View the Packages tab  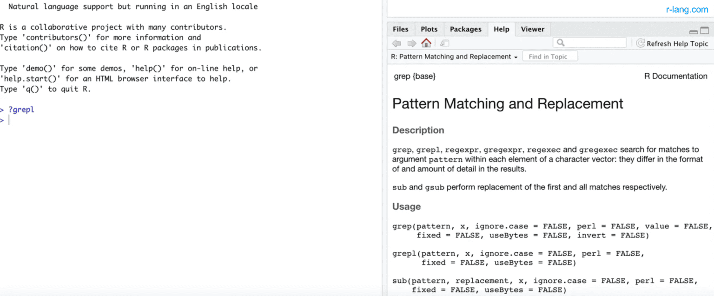(x=465, y=29)
